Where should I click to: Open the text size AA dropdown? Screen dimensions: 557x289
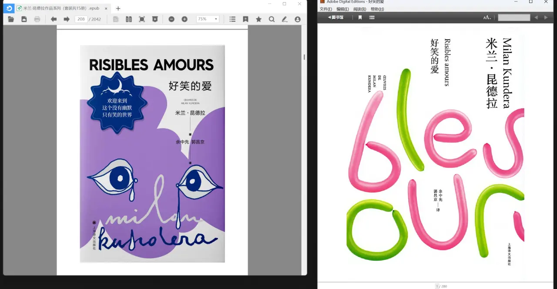(487, 17)
